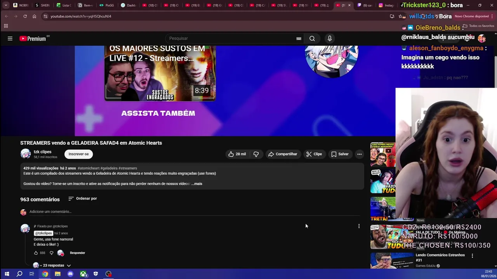Switch to the PixGG browser tab
Viewport: 497px width, 279px height.
pos(106,5)
